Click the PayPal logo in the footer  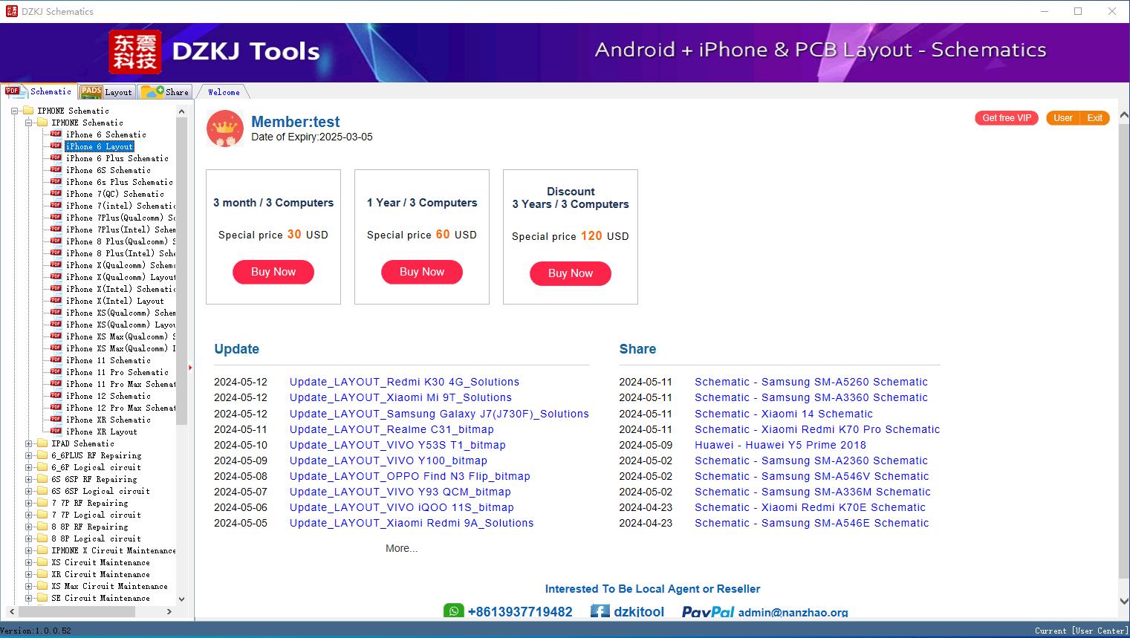pos(707,612)
